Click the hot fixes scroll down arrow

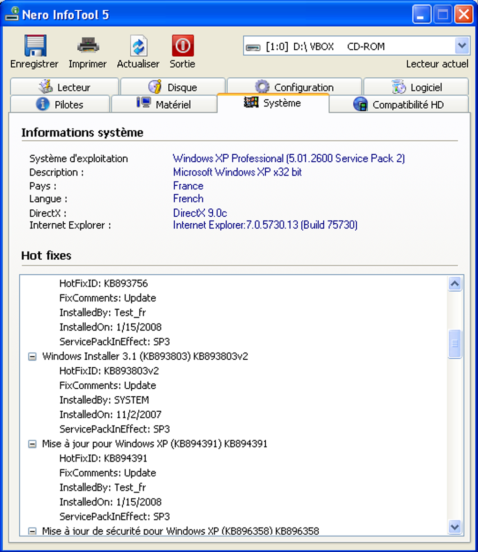(x=455, y=527)
